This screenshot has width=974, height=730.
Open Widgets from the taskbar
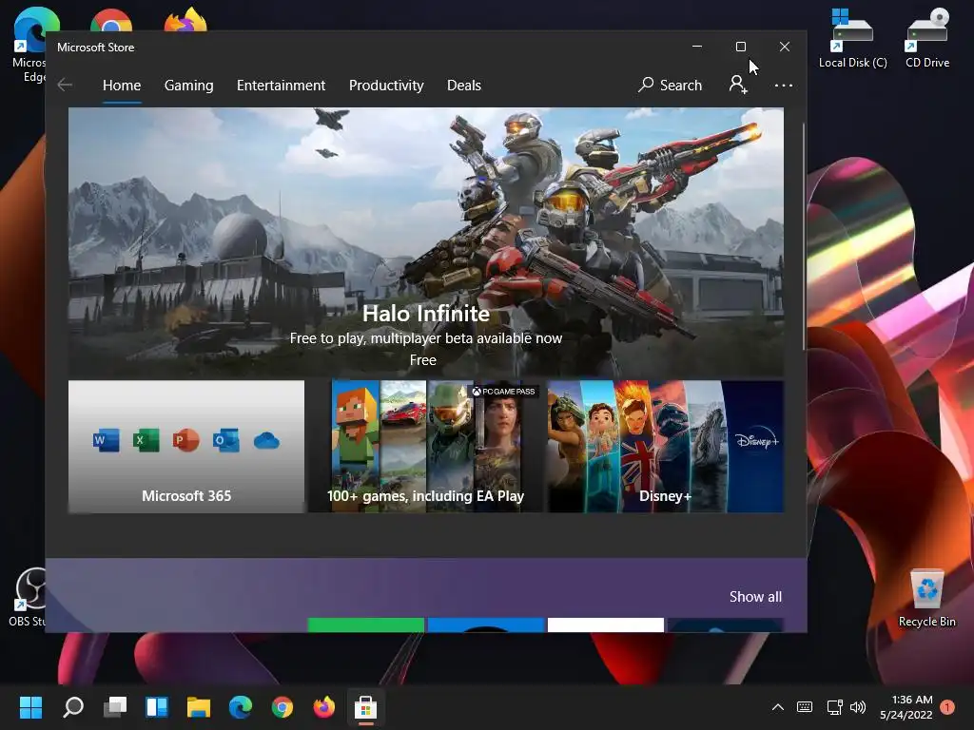(x=157, y=707)
